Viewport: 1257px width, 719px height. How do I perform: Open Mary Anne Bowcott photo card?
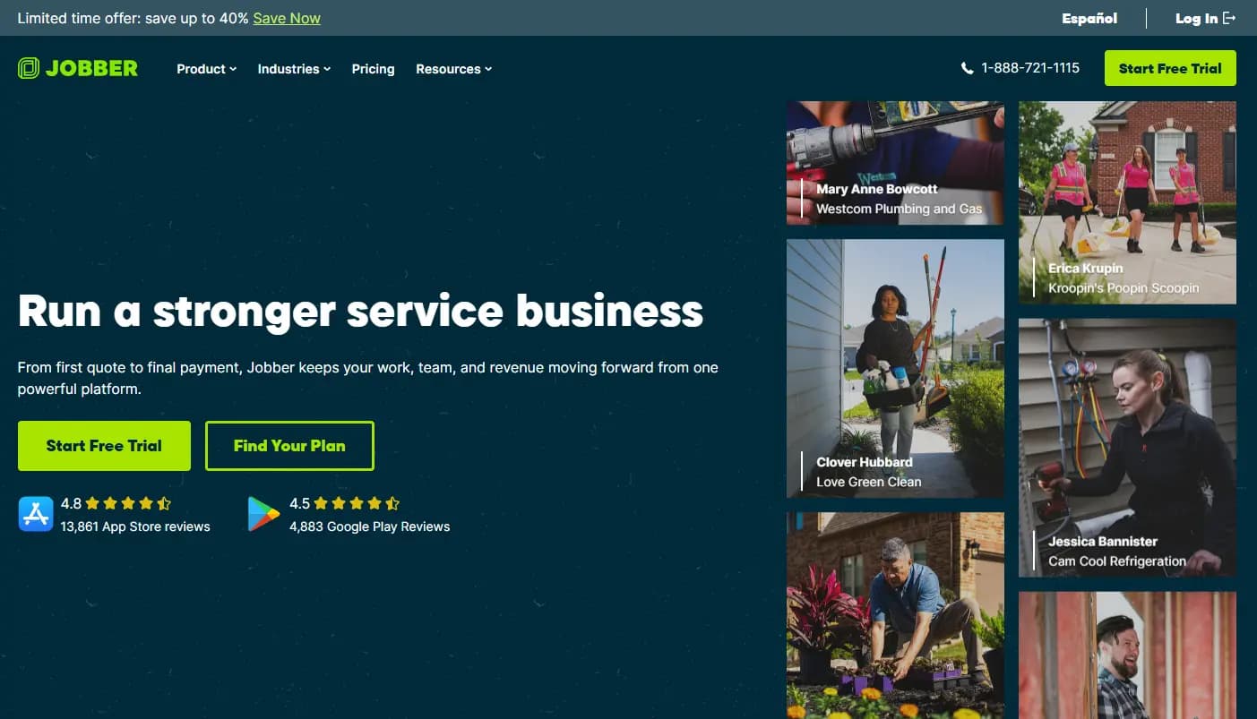tap(895, 163)
